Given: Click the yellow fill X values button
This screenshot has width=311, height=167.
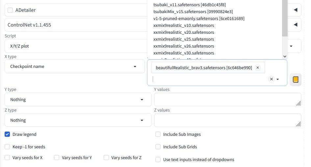Looking at the screenshot, I should [295, 79].
